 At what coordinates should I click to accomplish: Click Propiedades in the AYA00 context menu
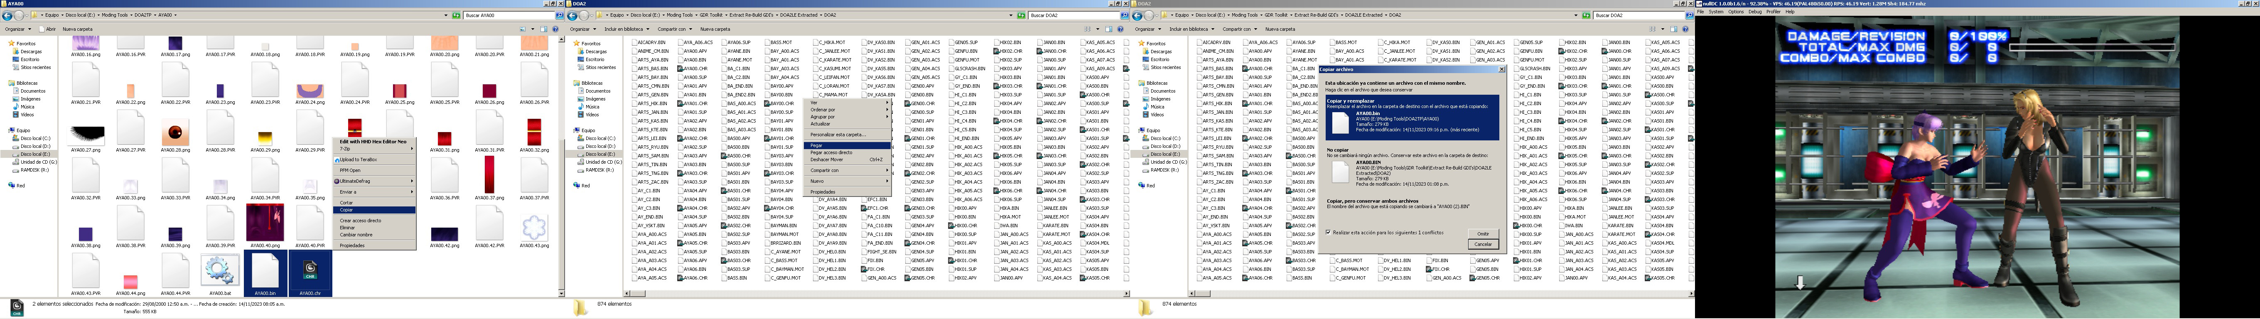375,245
